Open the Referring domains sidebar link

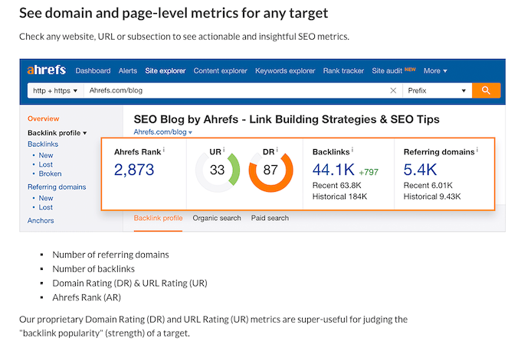click(x=57, y=187)
